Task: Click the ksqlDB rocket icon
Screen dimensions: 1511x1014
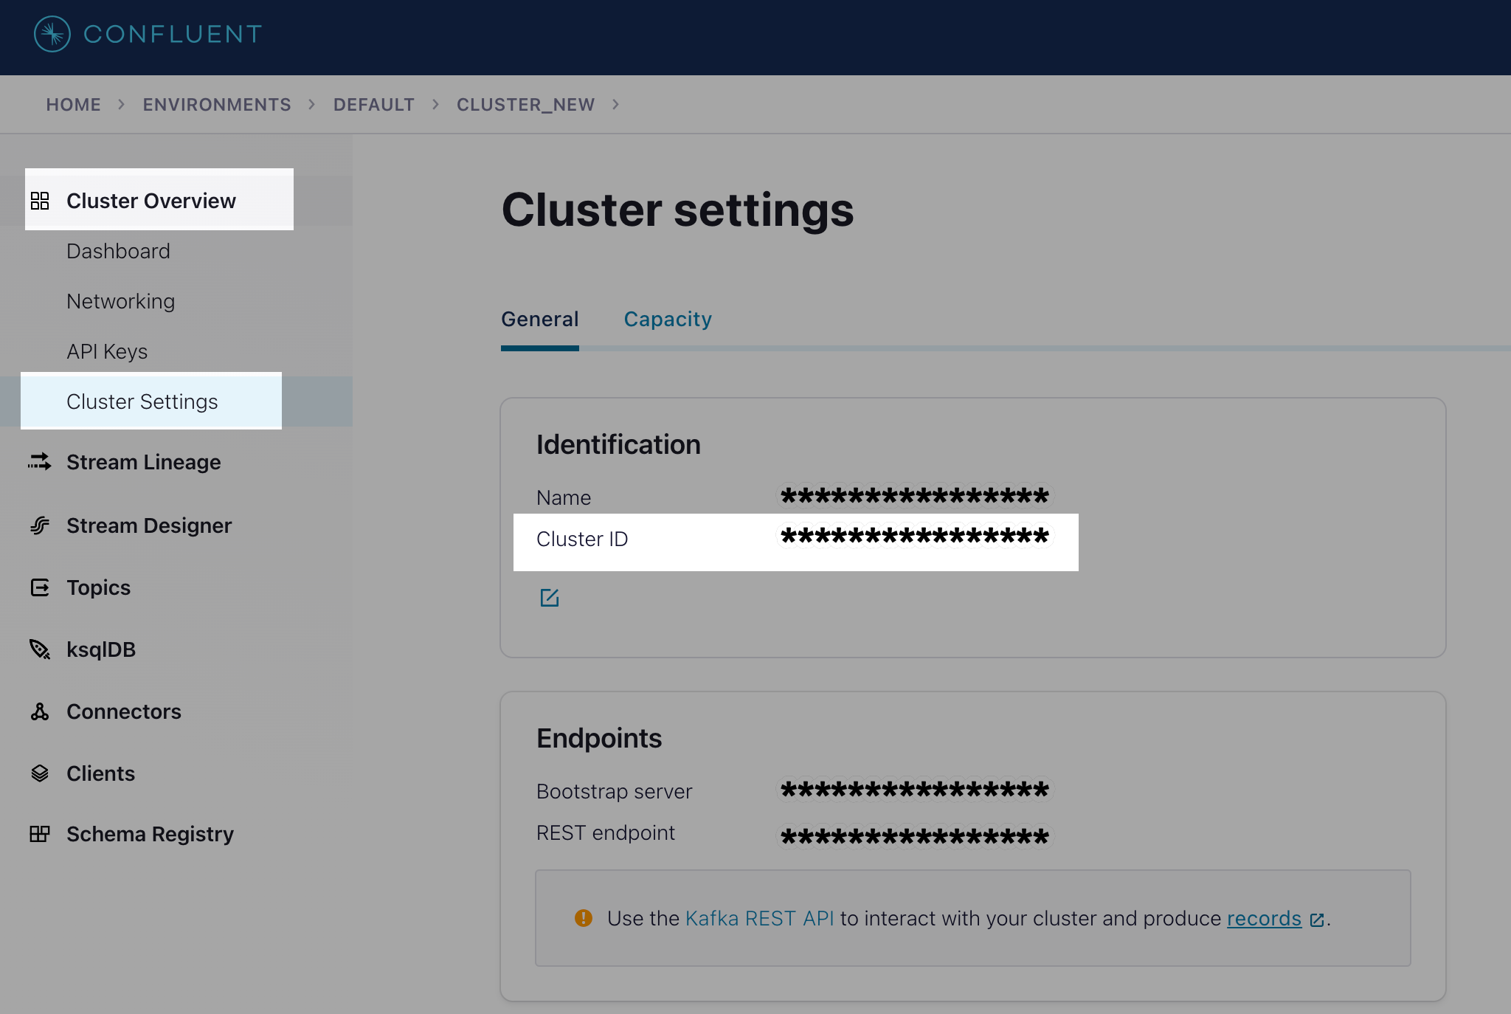Action: [40, 649]
